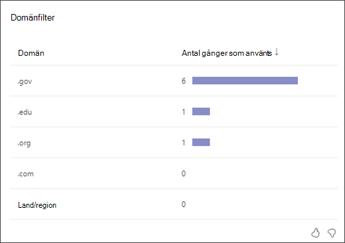Click the Domänfilter card title

point(33,17)
